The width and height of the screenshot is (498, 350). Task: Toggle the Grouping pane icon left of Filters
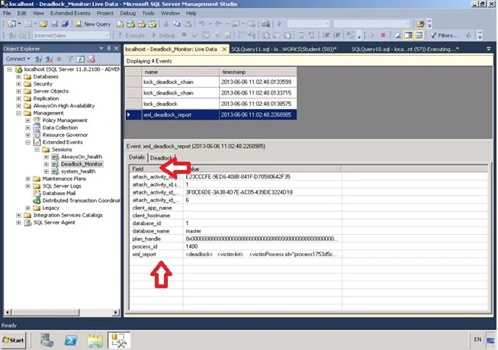(419, 35)
